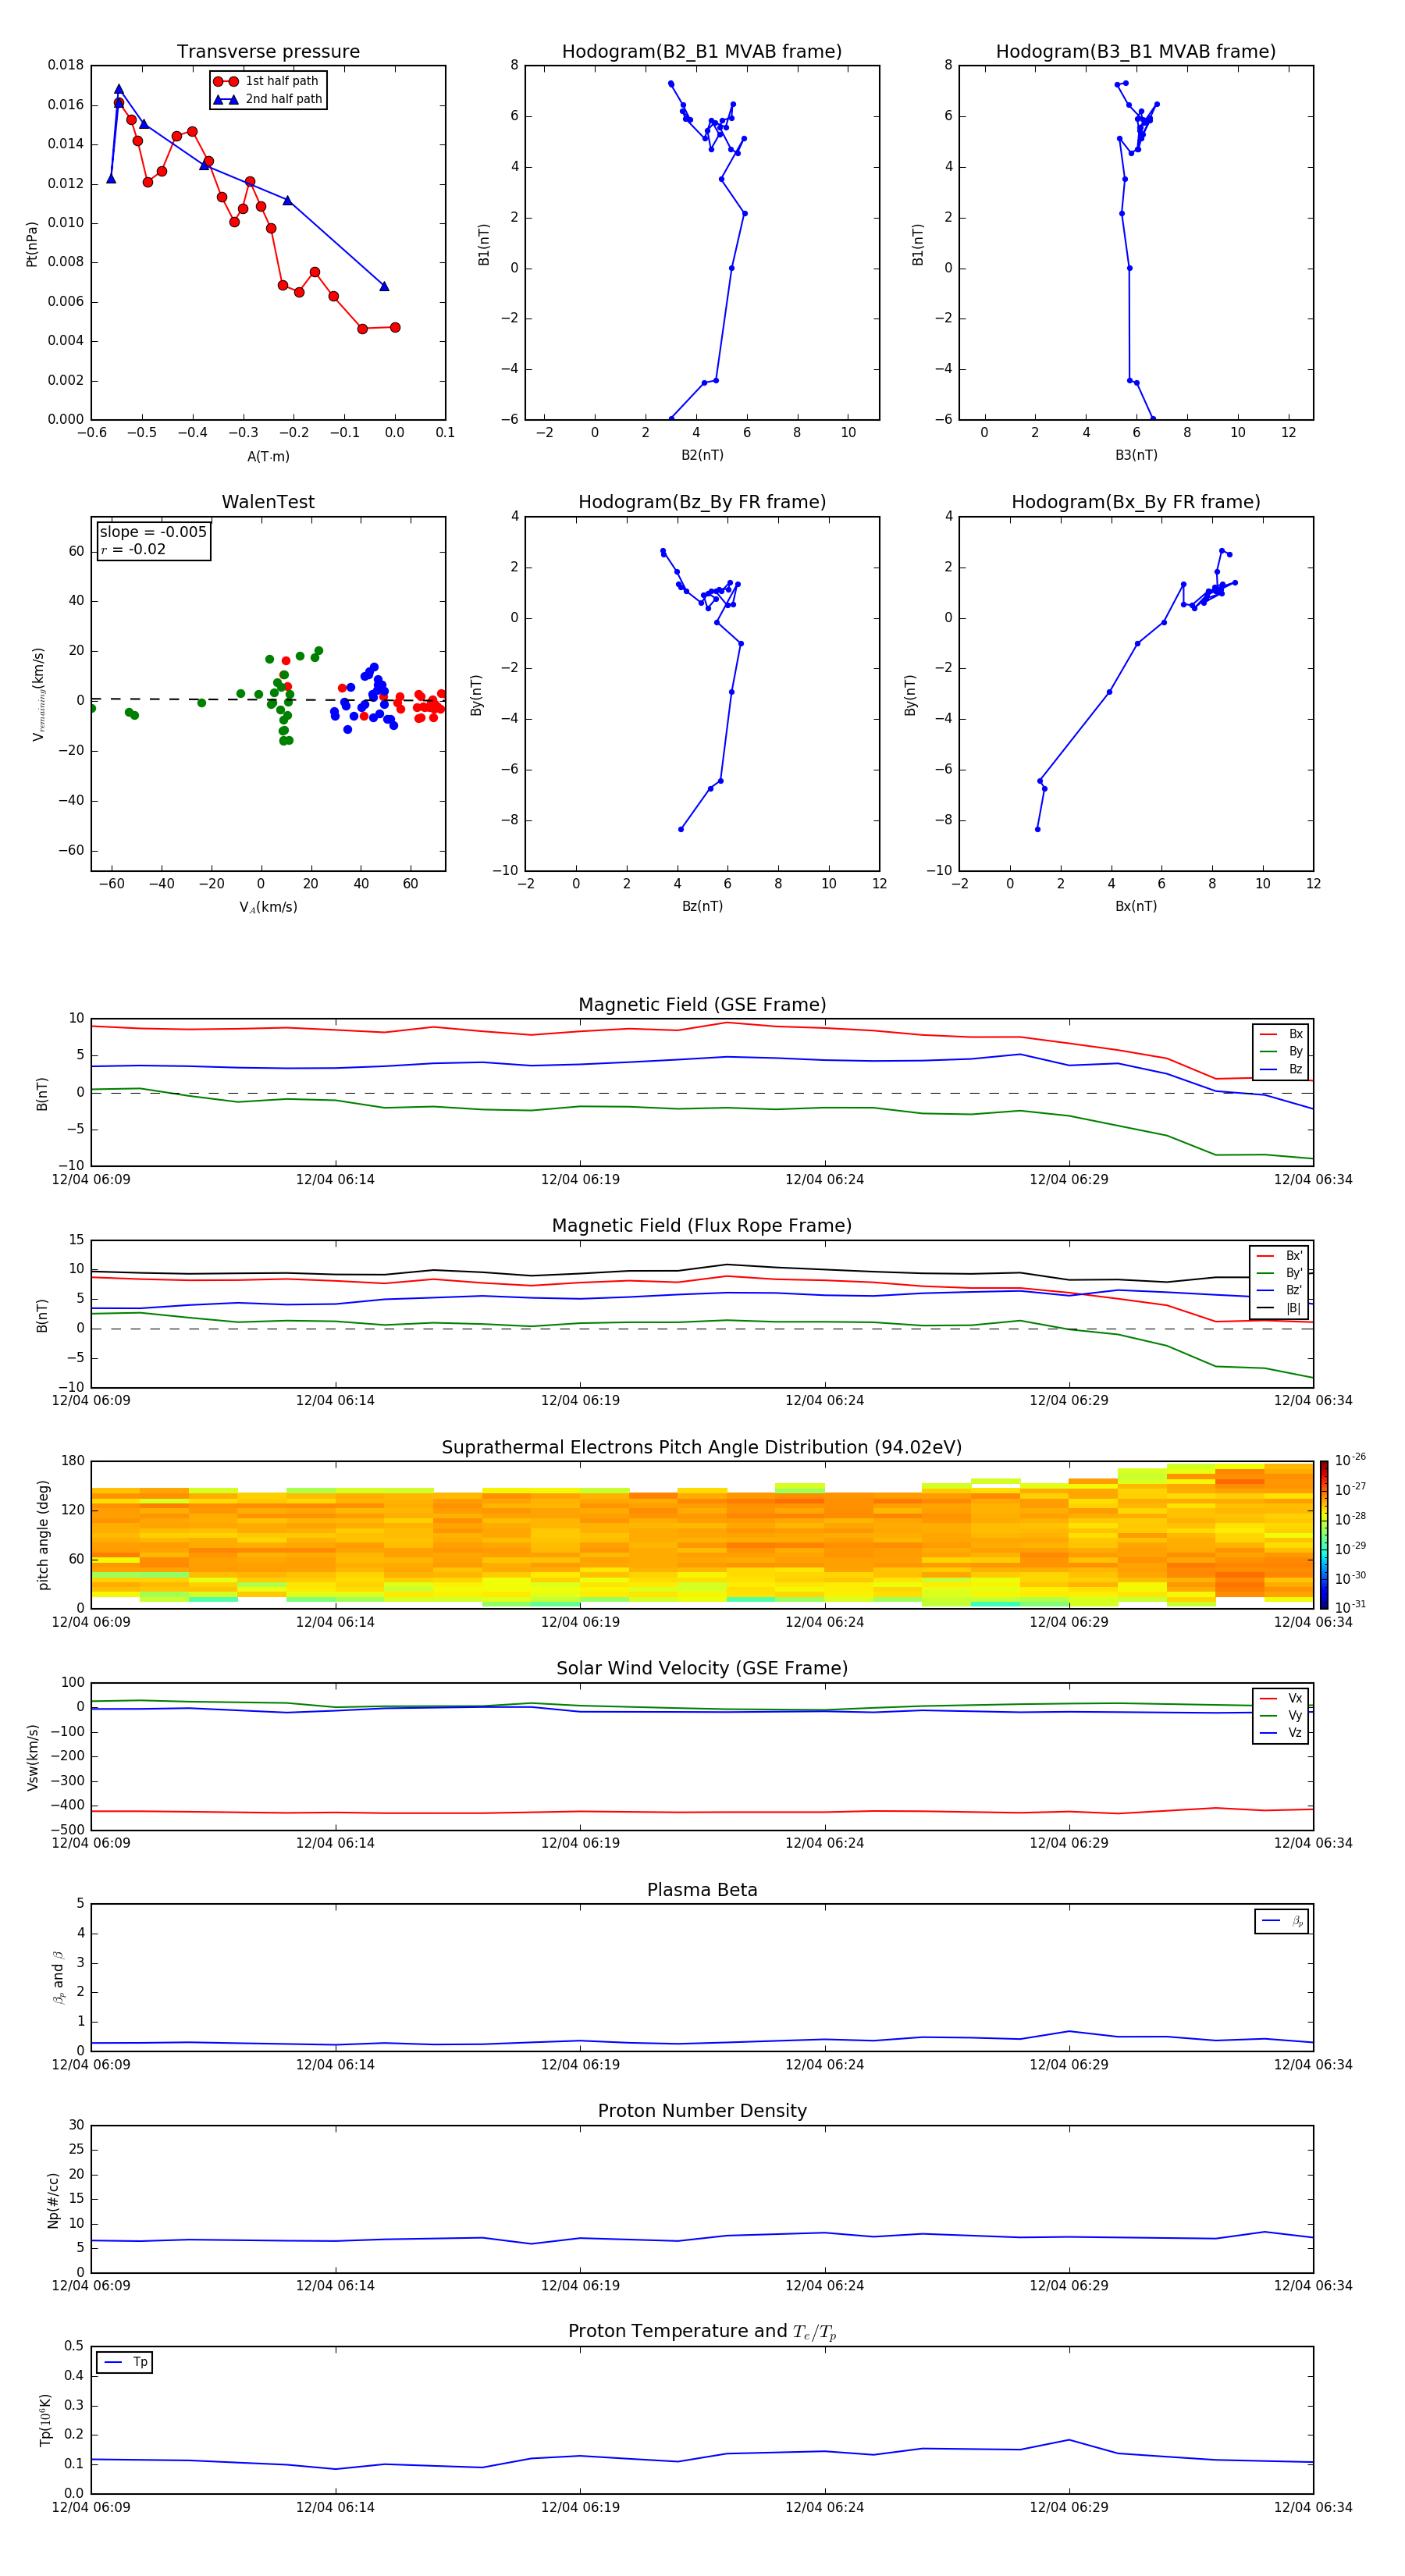Click the Tp legend in temperature panel
The height and width of the screenshot is (2576, 1405).
coord(125,2362)
